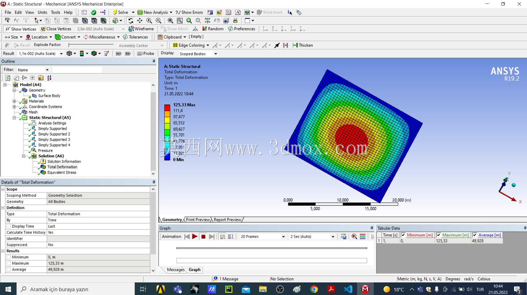Click the expand-all icon in Outline toolbar
527x295 pixels.
point(32,78)
